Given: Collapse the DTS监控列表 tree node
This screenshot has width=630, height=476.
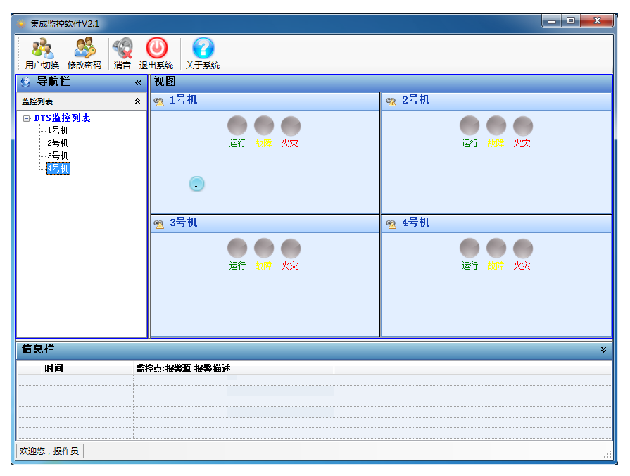Looking at the screenshot, I should point(27,118).
